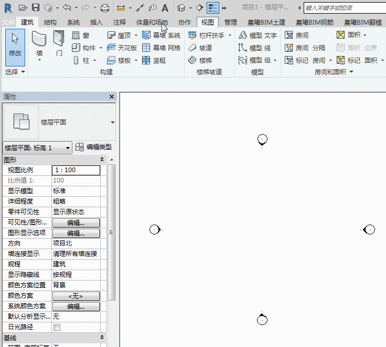The height and width of the screenshot is (347, 386).
Task: Open the Default 3D View icon
Action: coord(181,8)
